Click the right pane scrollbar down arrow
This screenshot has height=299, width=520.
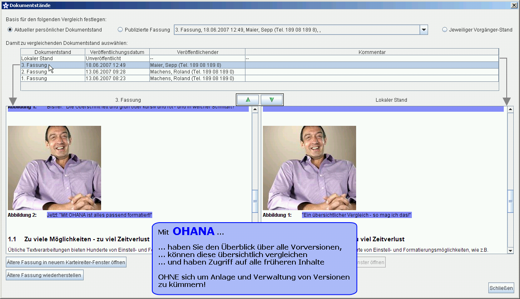click(x=510, y=250)
